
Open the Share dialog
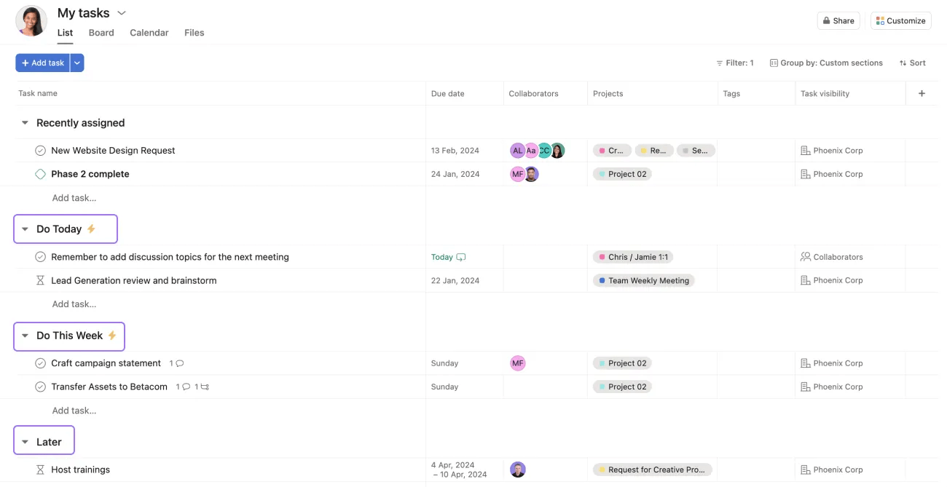pyautogui.click(x=838, y=20)
